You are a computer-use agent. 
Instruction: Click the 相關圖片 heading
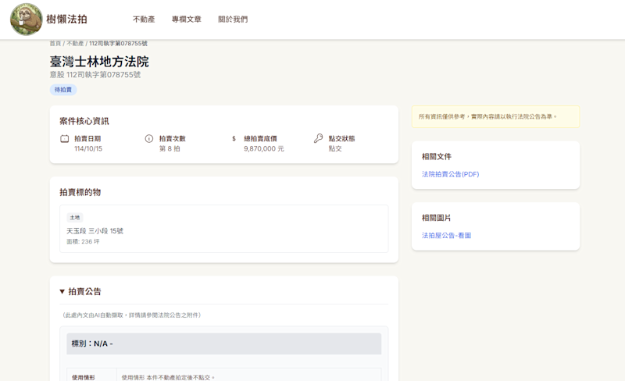point(437,218)
